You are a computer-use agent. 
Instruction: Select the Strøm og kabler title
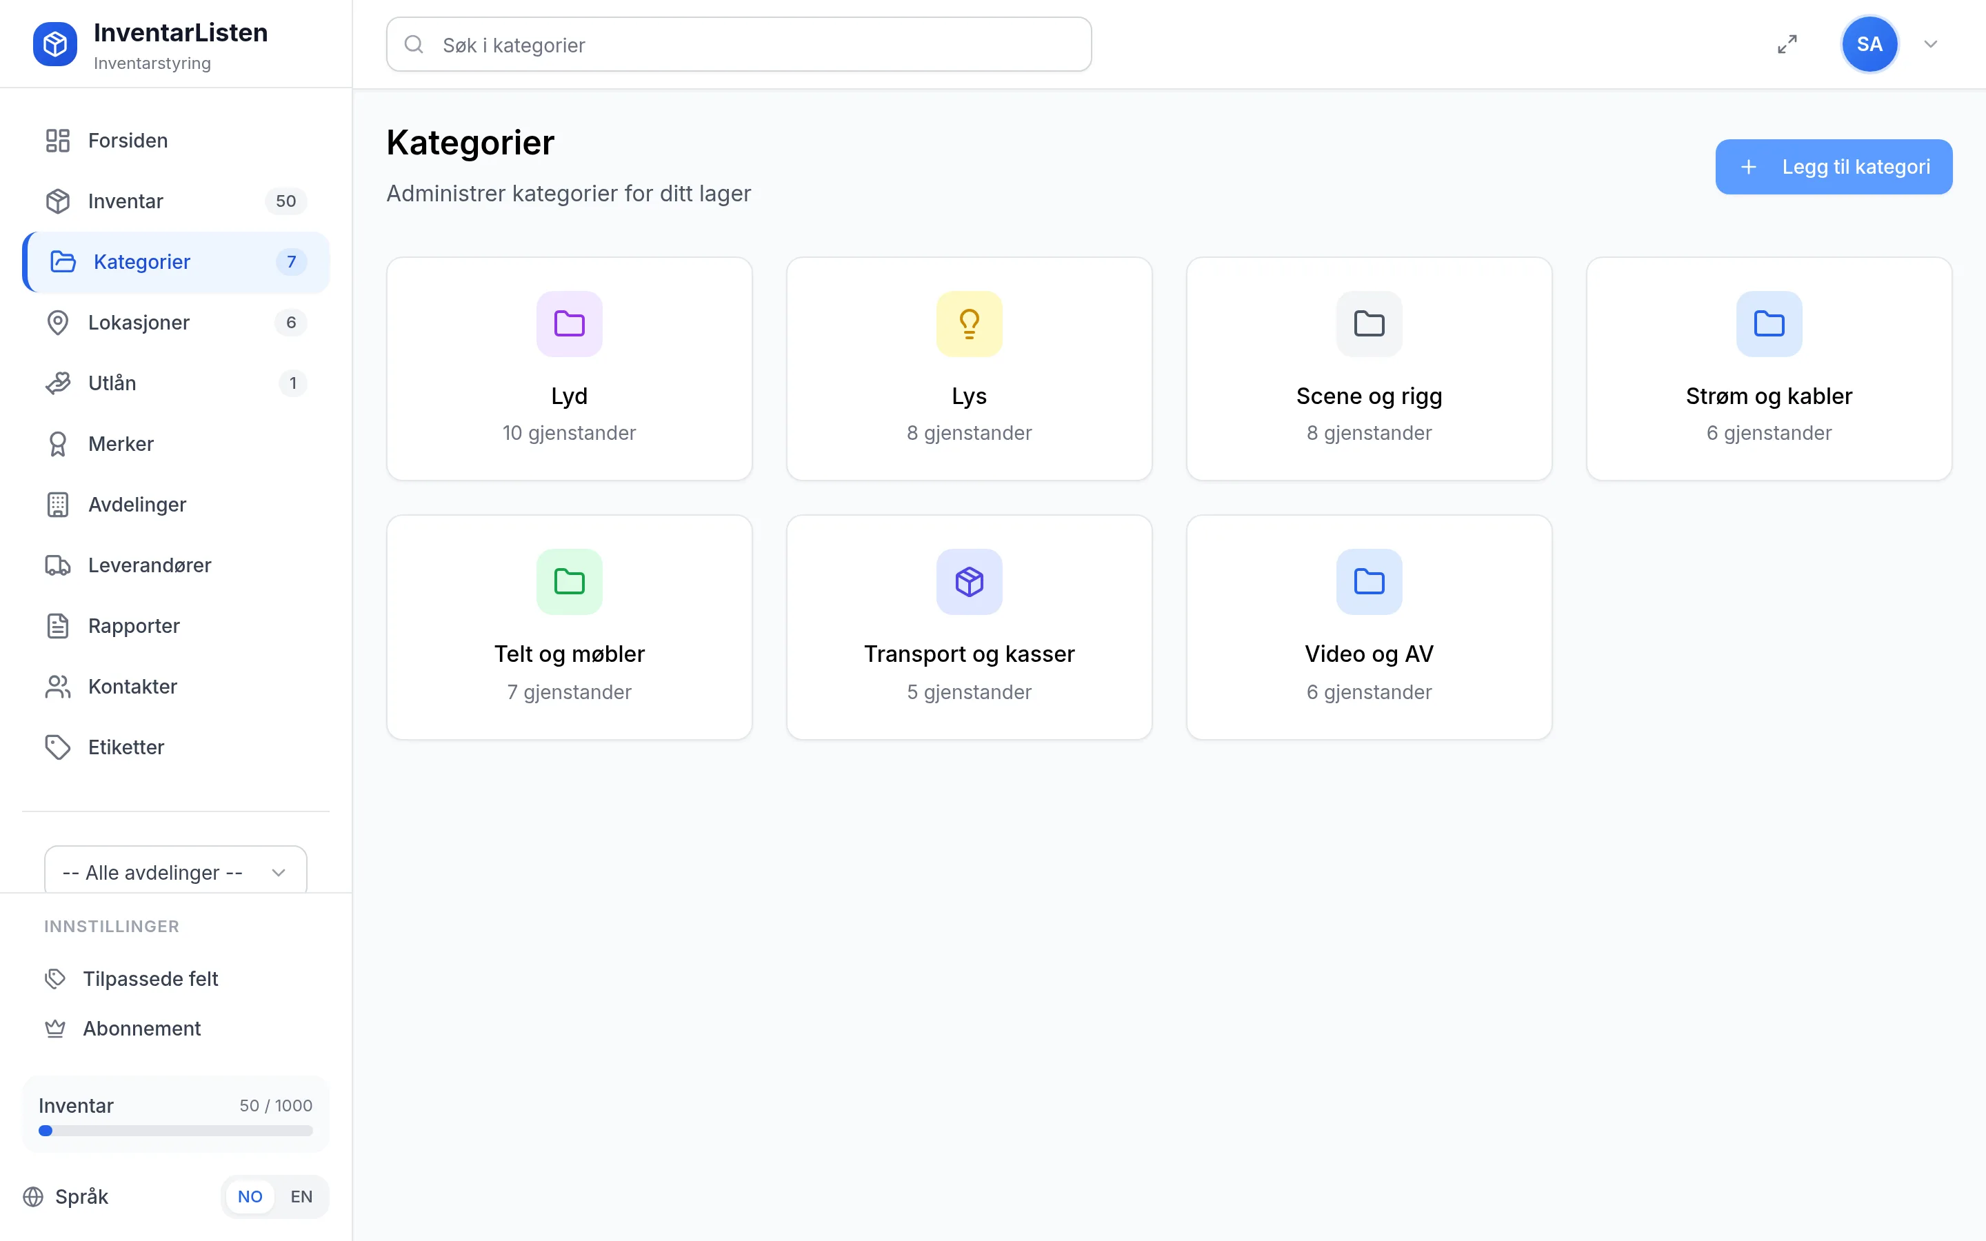1769,396
